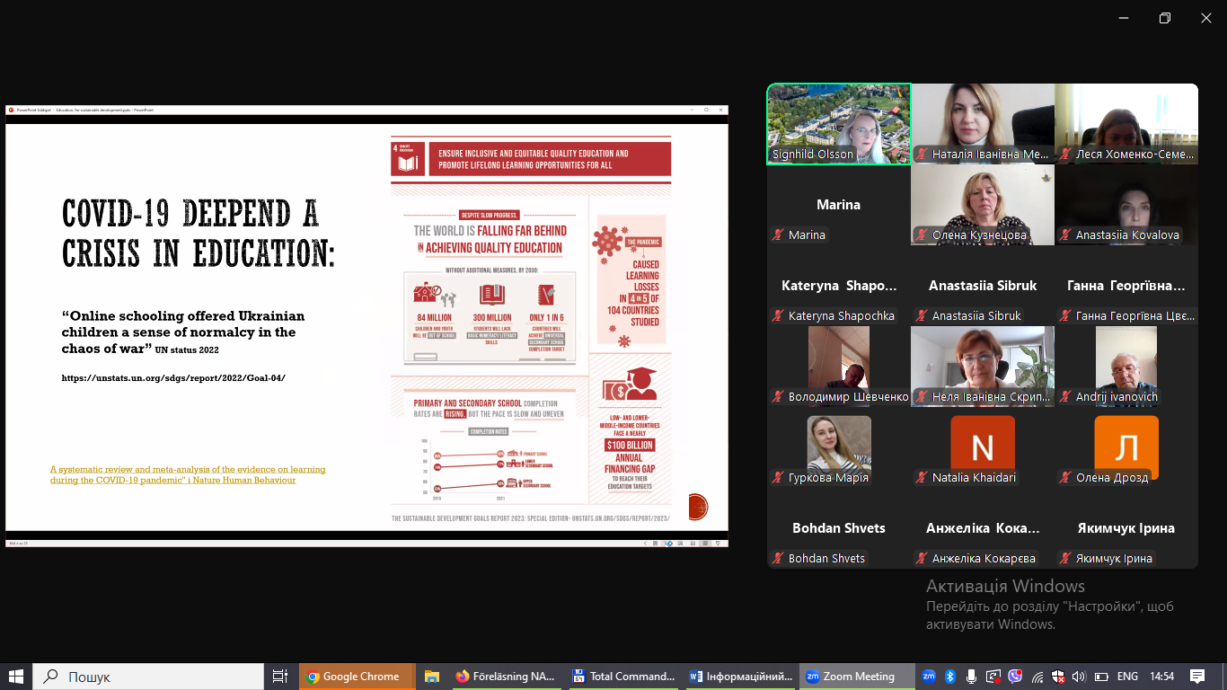Image resolution: width=1227 pixels, height=690 pixels.
Task: Check the battery status icon
Action: 1101,677
